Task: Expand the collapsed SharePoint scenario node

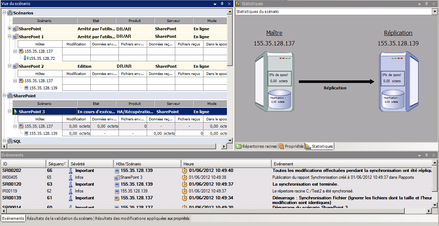Action: pyautogui.click(x=9, y=28)
